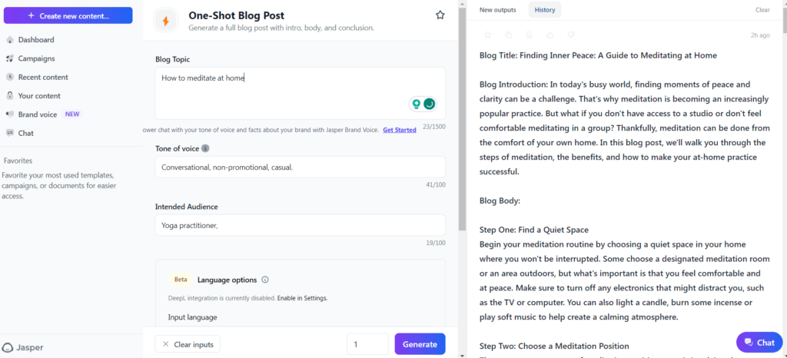Click the Intended Audience input field
Screen dimensions: 787x358
pos(301,225)
